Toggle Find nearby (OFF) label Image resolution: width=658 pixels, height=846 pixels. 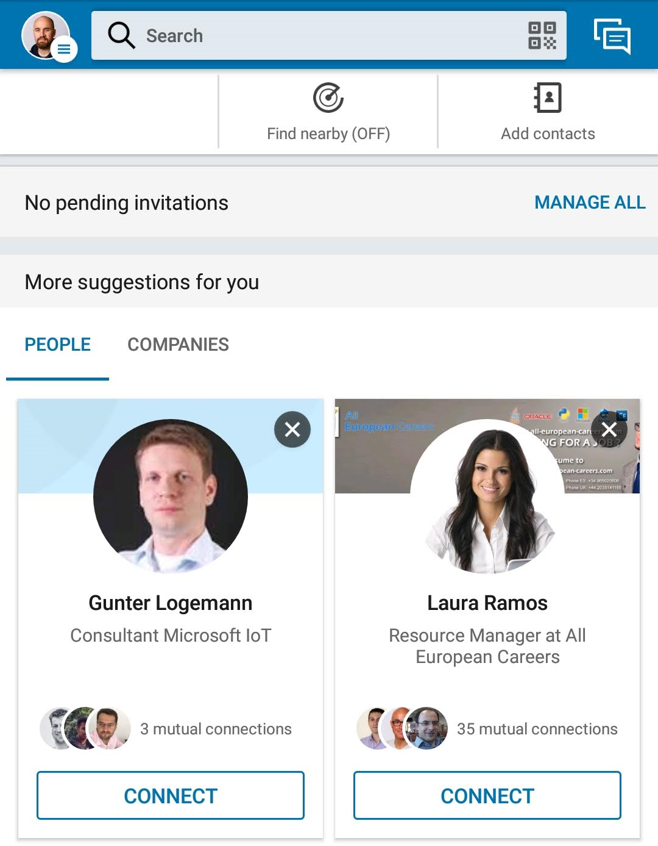click(328, 134)
